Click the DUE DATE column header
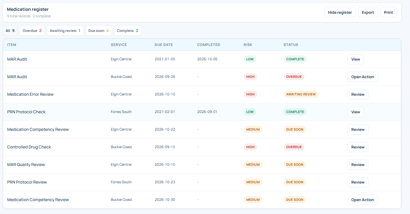410x214 pixels. [164, 45]
